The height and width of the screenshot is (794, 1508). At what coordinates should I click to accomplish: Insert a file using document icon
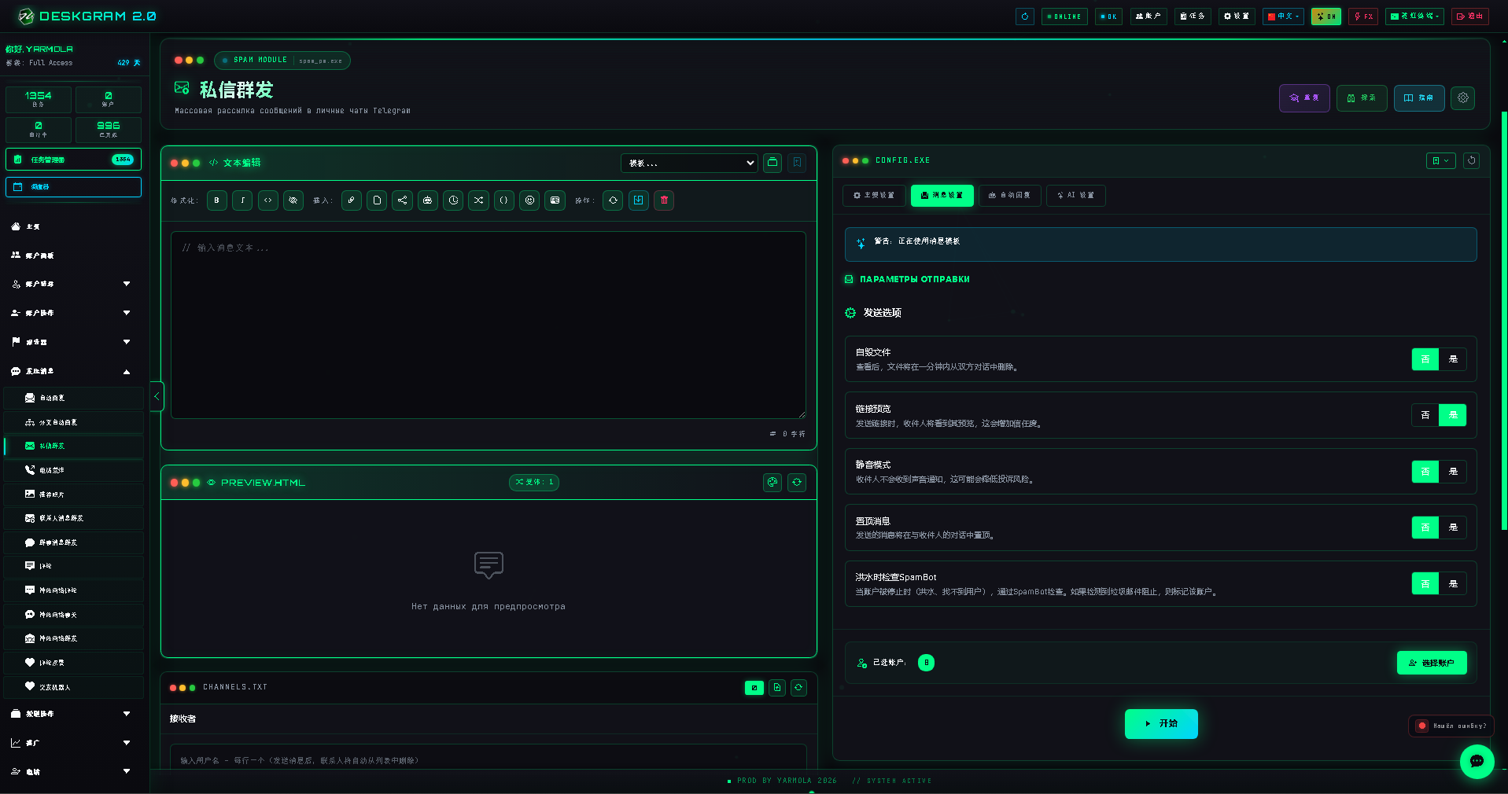(x=377, y=200)
